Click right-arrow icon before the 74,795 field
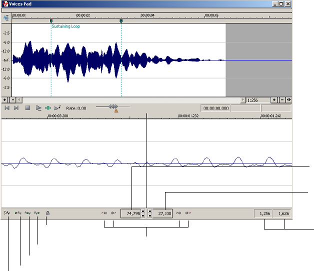 pyautogui.click(x=113, y=213)
